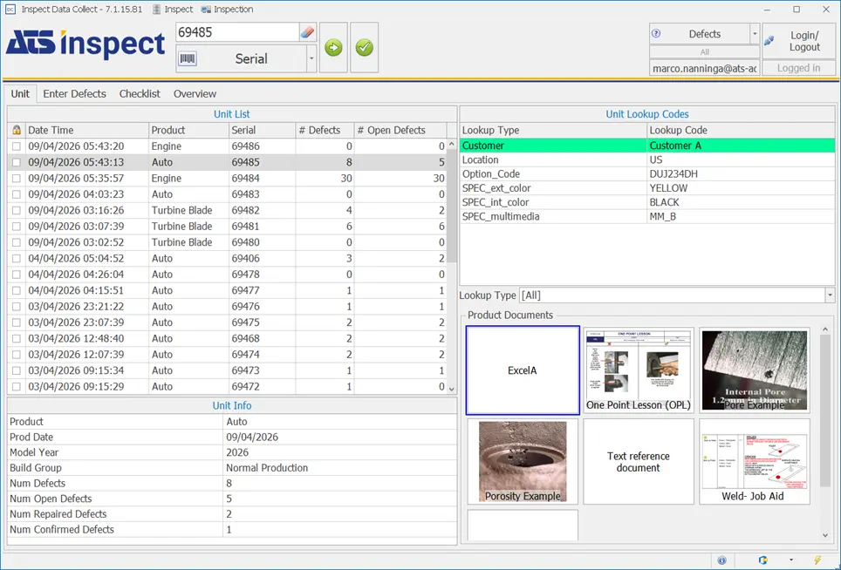Click Product Documents scrollbar up arrow
The image size is (841, 570).
coord(825,329)
